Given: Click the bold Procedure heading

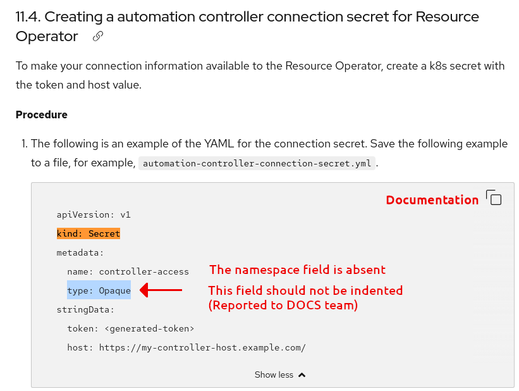Looking at the screenshot, I should [42, 115].
